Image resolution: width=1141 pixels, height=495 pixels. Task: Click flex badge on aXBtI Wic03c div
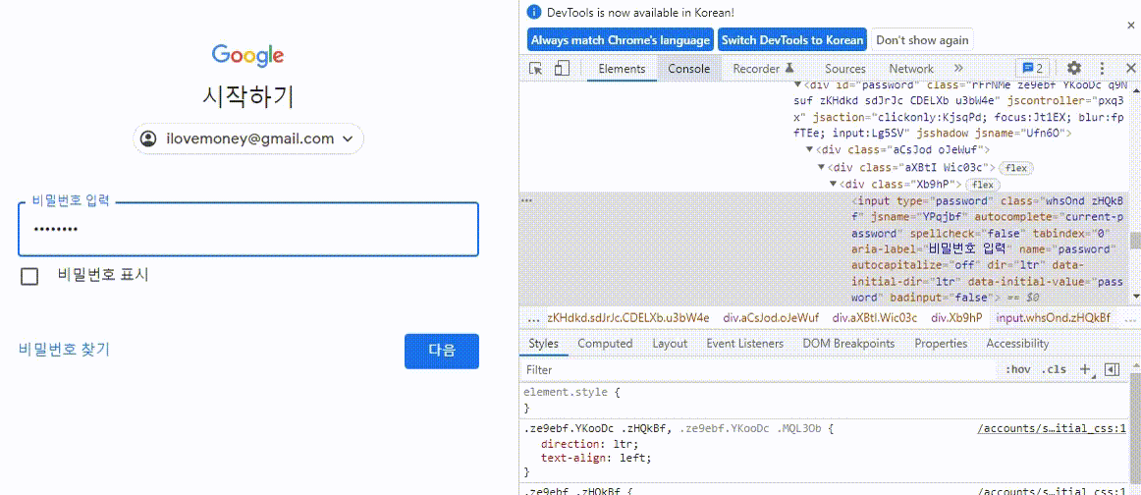[1016, 168]
